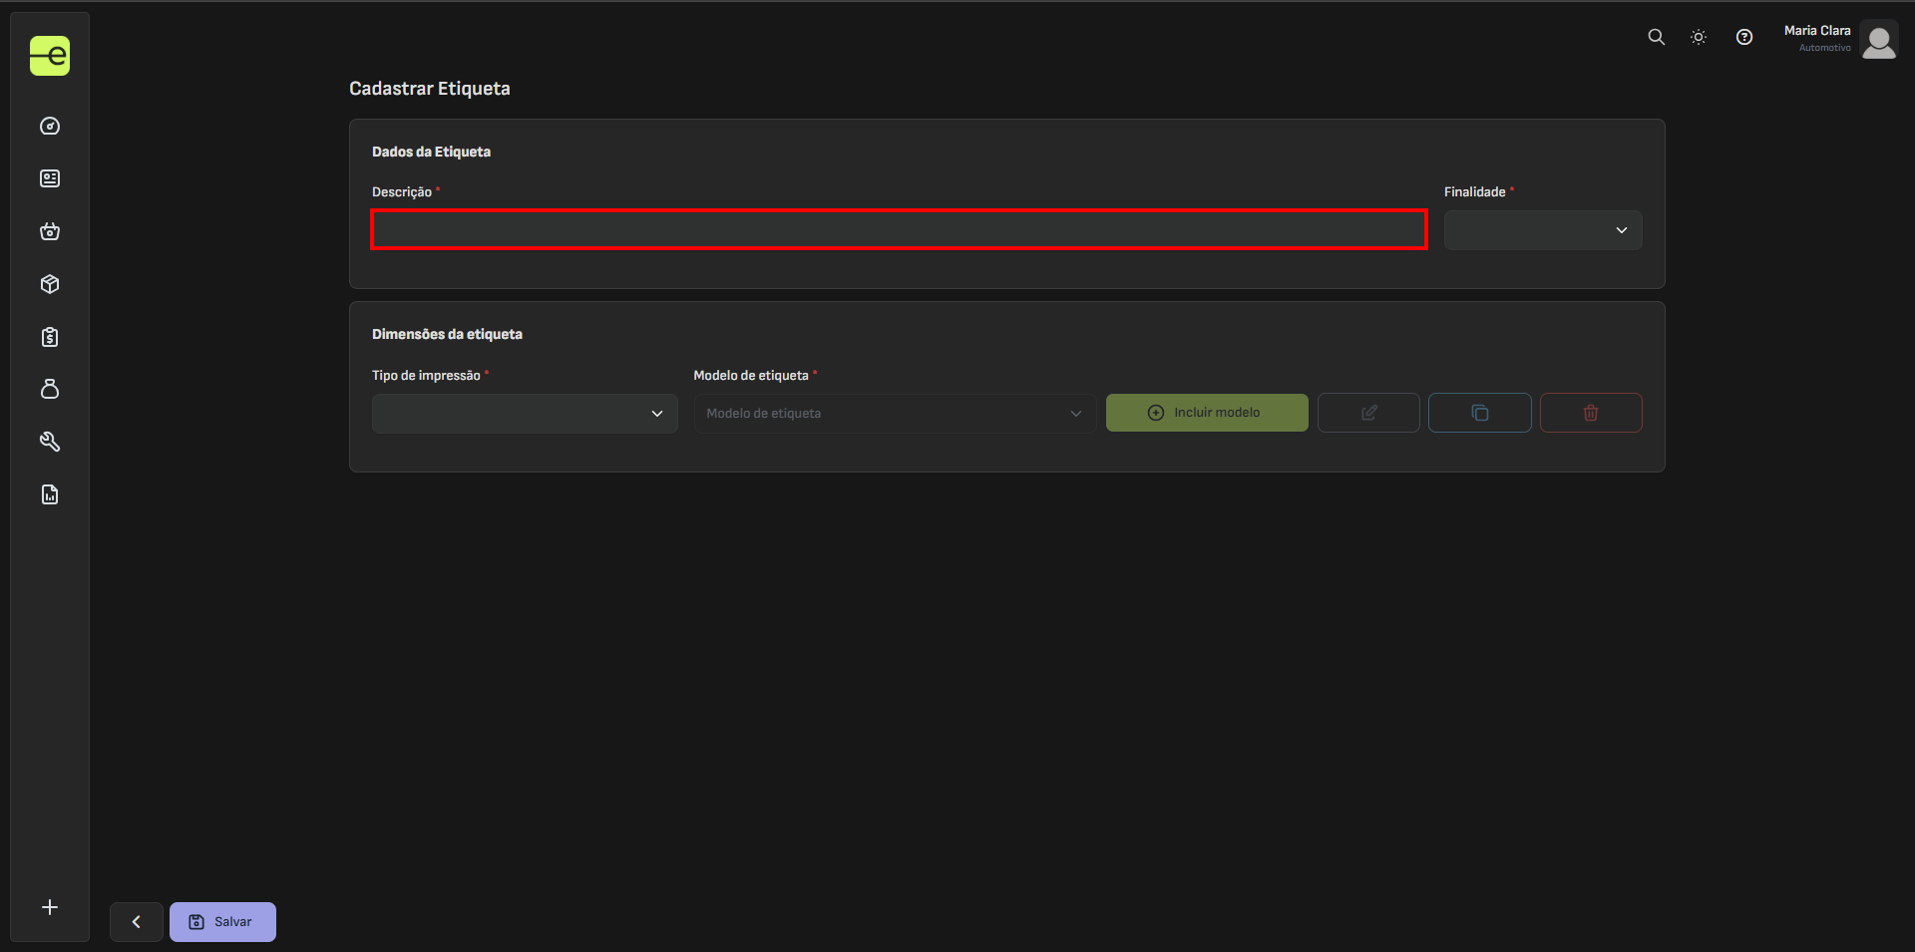The height and width of the screenshot is (952, 1915).
Task: Click the duplicate model copy button
Action: tap(1480, 413)
